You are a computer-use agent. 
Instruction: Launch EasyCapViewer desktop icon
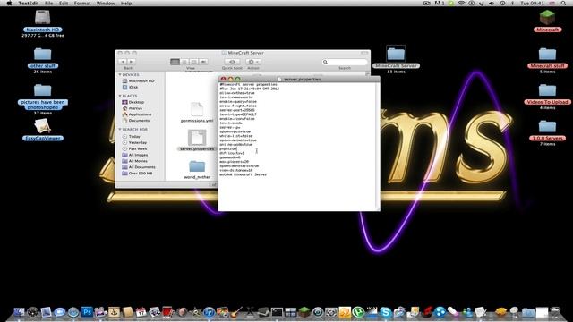pyautogui.click(x=42, y=127)
